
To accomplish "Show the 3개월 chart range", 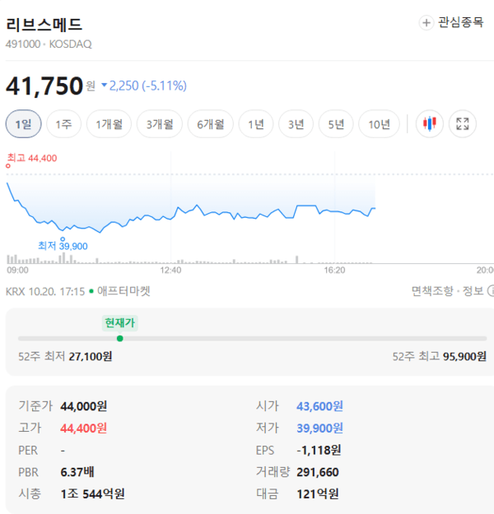I will click(x=160, y=124).
